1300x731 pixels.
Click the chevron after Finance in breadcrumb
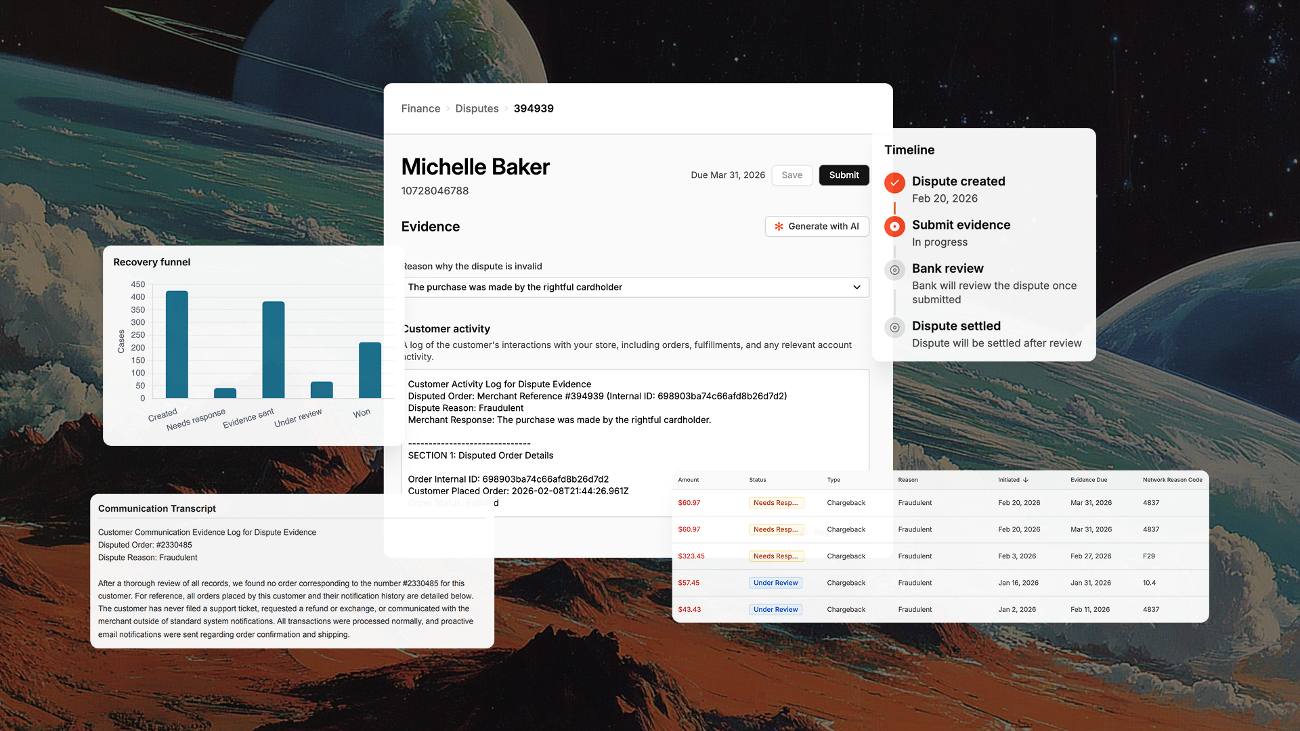coord(448,109)
